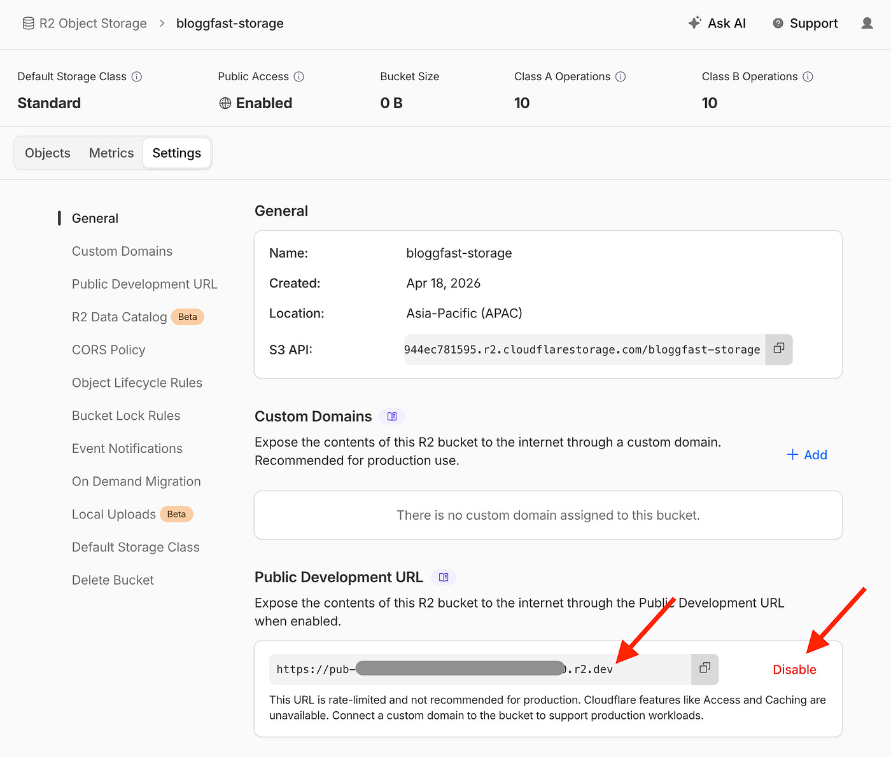Image resolution: width=891 pixels, height=757 pixels.
Task: Copy the S3 API endpoint
Action: (x=778, y=349)
